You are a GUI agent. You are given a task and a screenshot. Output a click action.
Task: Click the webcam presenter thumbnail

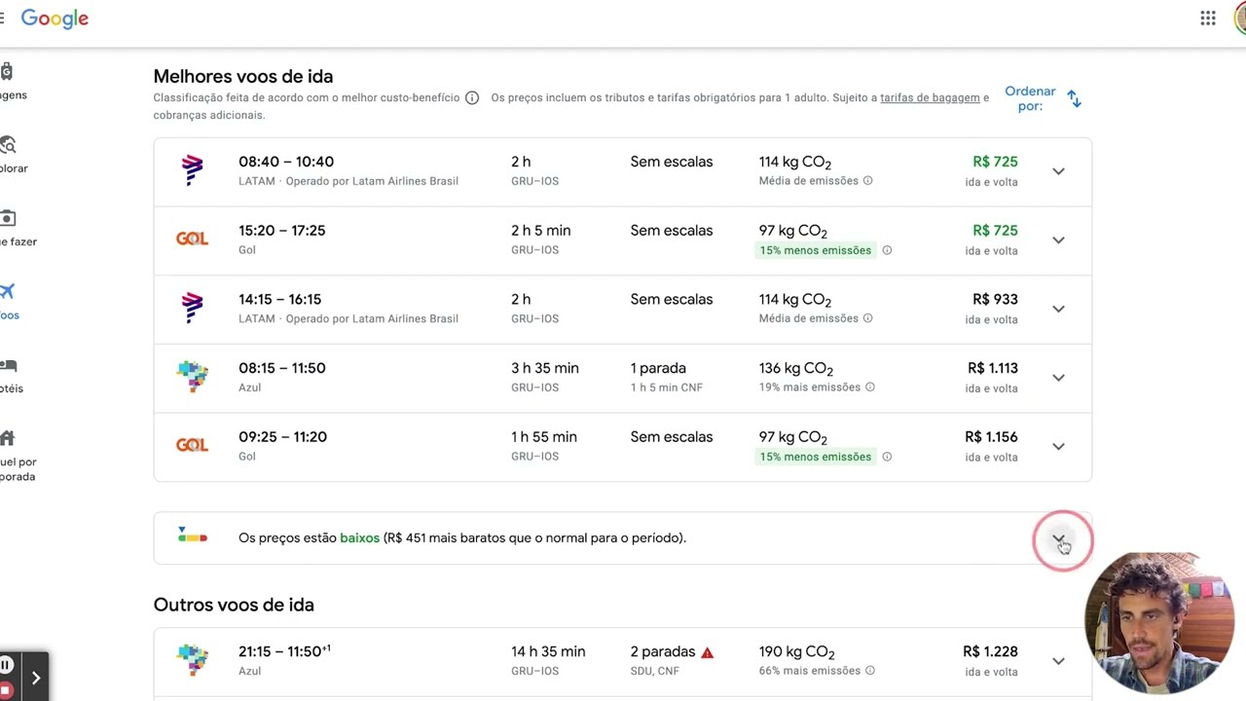click(x=1159, y=623)
